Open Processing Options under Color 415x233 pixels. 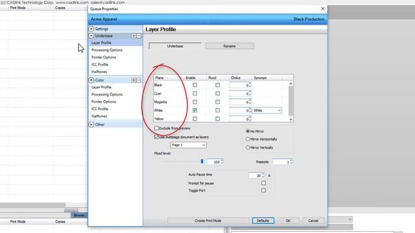[107, 94]
